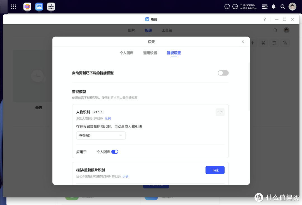This screenshot has width=302, height=205.
Task: Click the more options button on 人物识别 card
Action: (220, 112)
